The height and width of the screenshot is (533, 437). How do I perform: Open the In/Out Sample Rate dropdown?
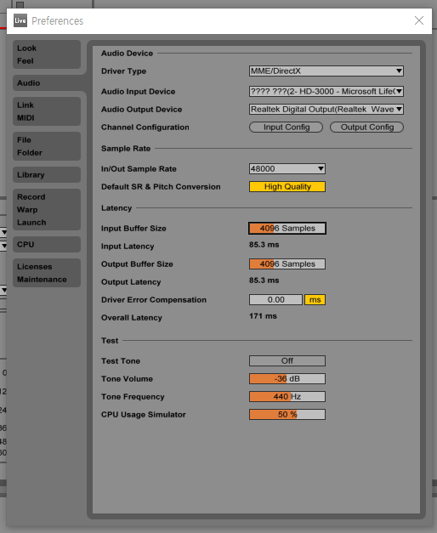point(287,168)
